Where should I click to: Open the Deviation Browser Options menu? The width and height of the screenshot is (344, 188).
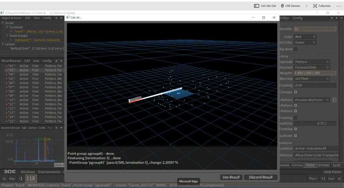click(33, 128)
